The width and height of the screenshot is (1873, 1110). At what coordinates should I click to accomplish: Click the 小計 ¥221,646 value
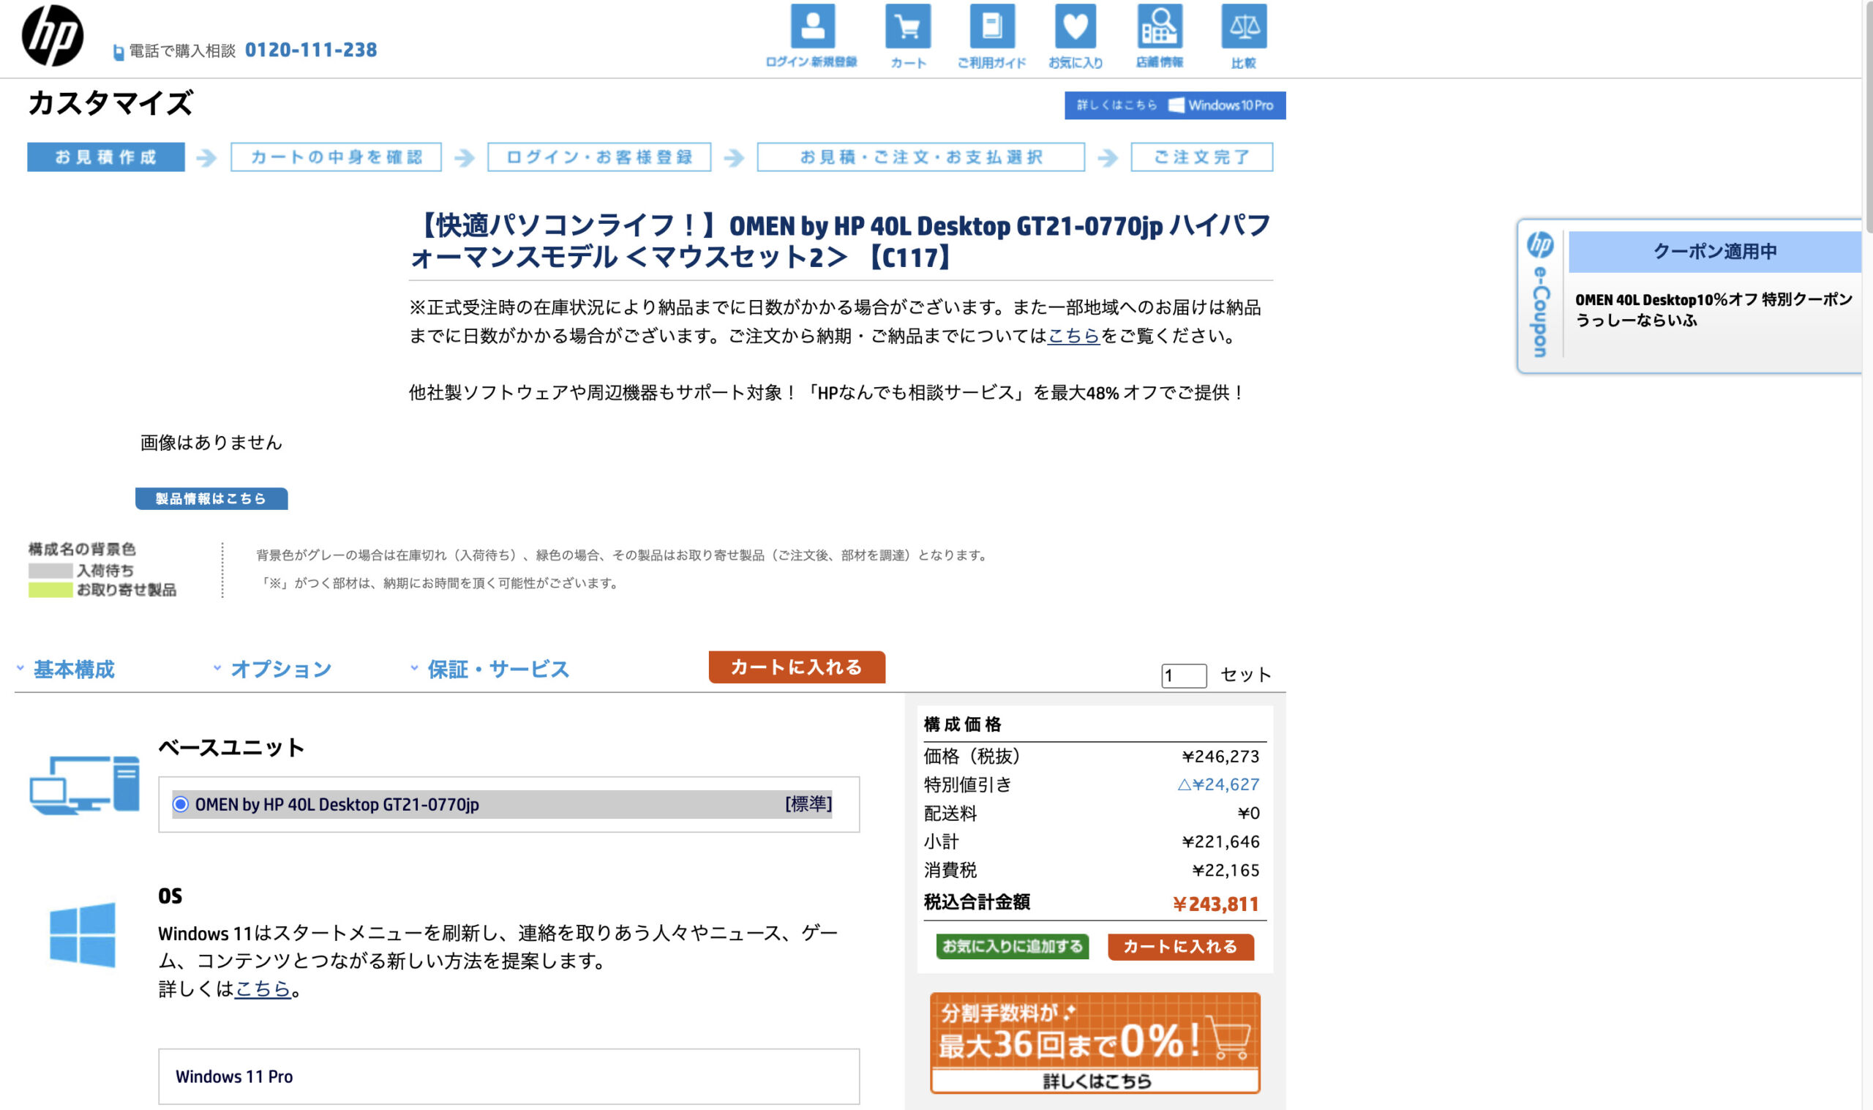pyautogui.click(x=1220, y=841)
